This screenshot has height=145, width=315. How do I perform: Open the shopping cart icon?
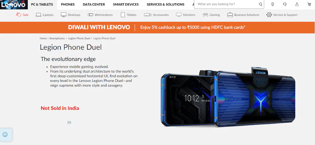pyautogui.click(x=309, y=4)
